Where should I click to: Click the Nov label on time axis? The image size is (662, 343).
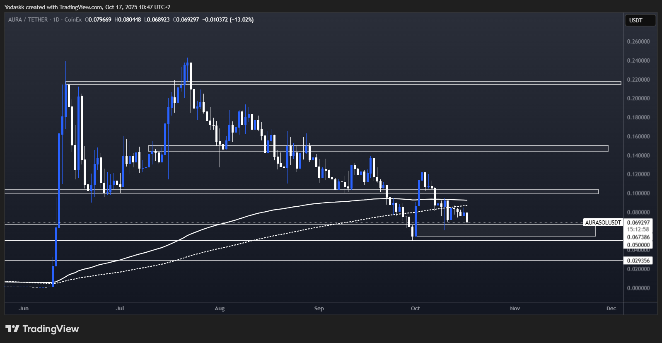pyautogui.click(x=515, y=308)
